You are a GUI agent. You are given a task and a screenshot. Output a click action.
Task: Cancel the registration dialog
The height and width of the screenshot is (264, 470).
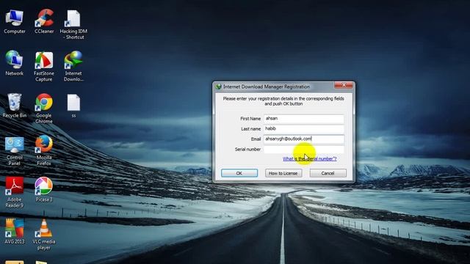pos(328,173)
